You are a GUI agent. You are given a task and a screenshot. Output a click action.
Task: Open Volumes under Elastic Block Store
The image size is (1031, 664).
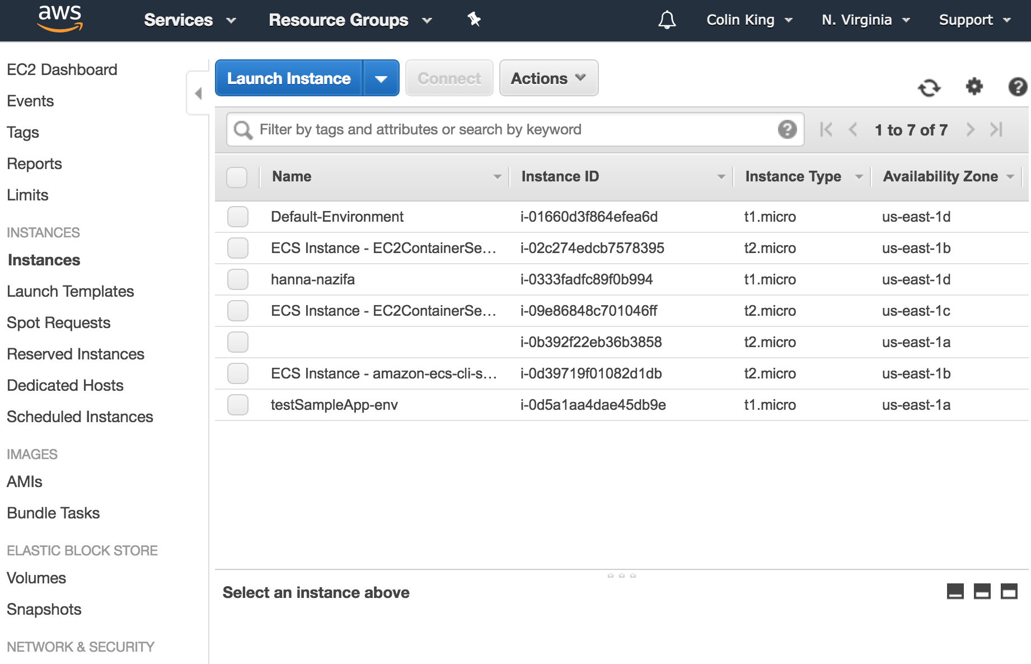tap(36, 578)
